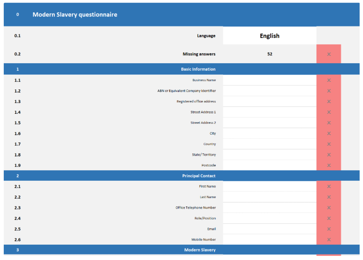Viewport: 363px width, 260px height.
Task: Open the Language selector showing English
Action: pyautogui.click(x=270, y=36)
